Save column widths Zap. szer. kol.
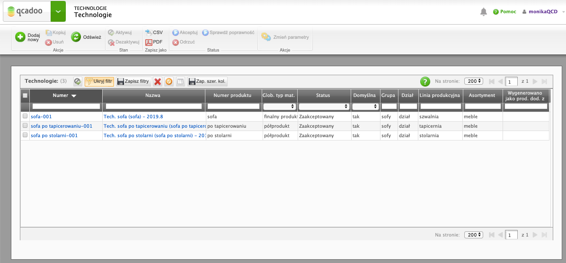 point(207,81)
